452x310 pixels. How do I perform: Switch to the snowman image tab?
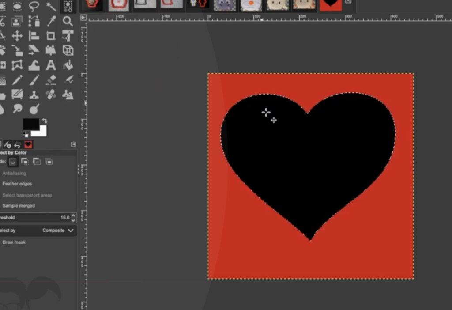pyautogui.click(x=251, y=5)
